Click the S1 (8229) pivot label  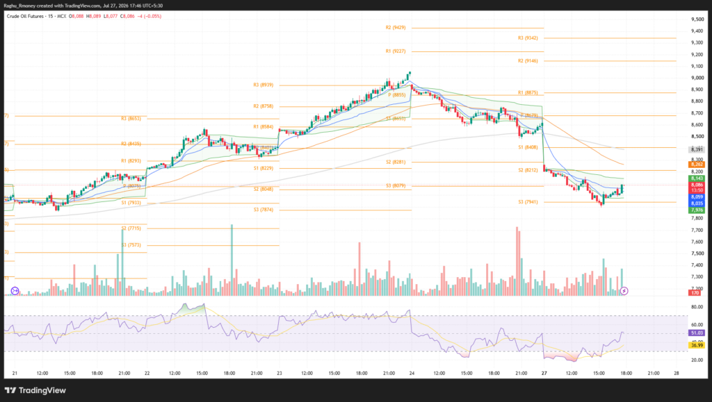(264, 168)
